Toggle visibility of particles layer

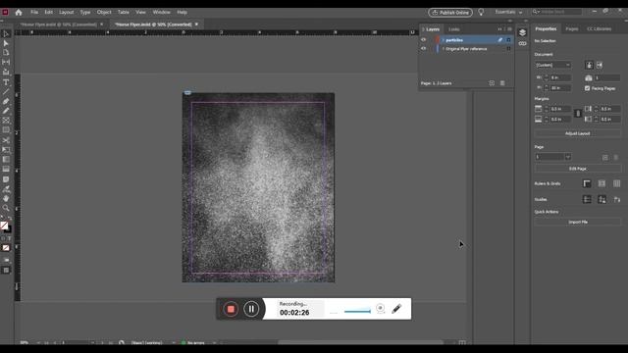[x=423, y=40]
